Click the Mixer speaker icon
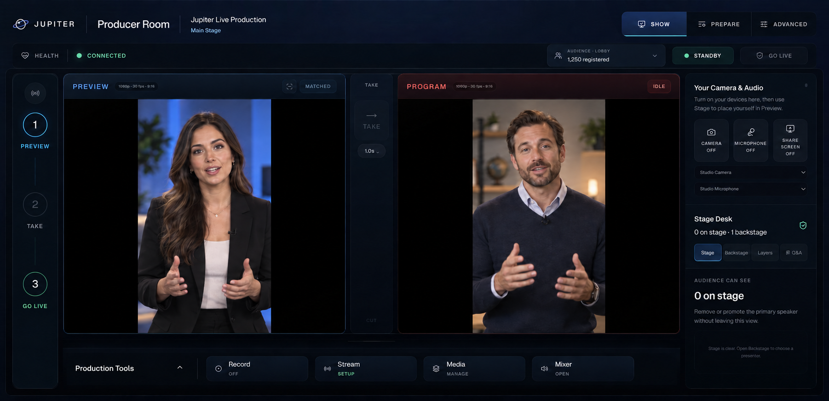This screenshot has height=401, width=829. (545, 368)
